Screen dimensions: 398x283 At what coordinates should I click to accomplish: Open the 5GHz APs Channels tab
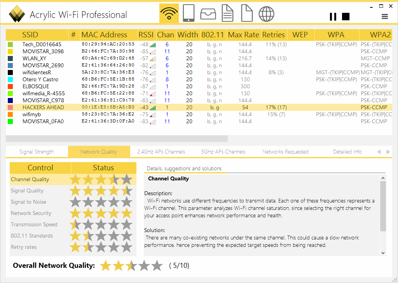click(223, 152)
